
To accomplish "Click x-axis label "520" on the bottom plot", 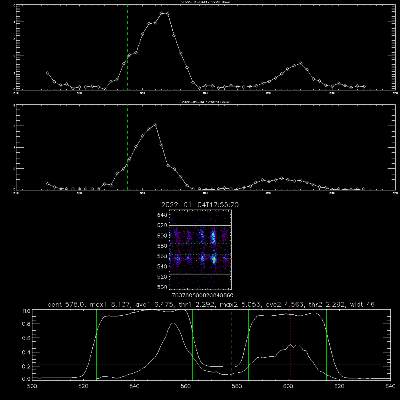I will pyautogui.click(x=83, y=386).
